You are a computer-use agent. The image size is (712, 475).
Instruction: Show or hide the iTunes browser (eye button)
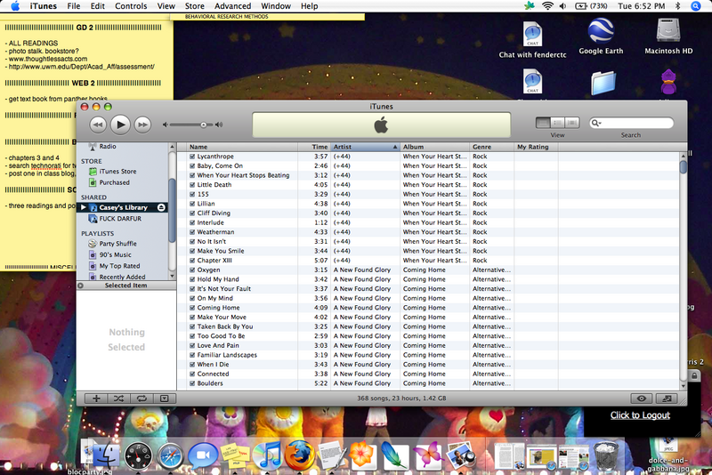pos(642,399)
